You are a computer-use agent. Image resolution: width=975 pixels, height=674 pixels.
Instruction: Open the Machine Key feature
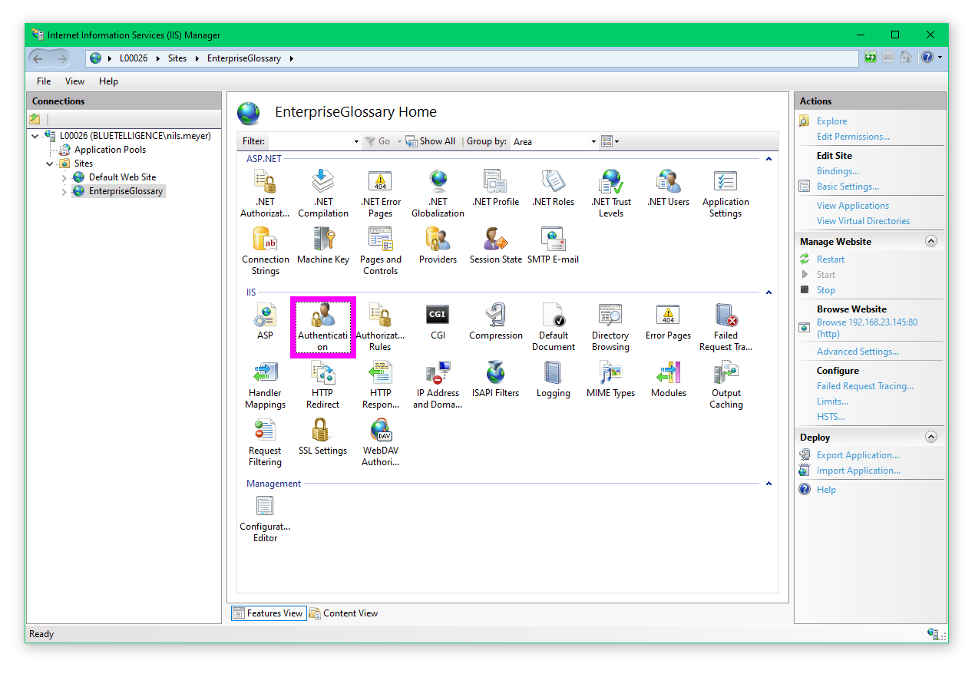(322, 246)
